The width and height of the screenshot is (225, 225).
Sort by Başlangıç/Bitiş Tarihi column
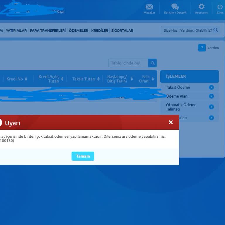click(132, 79)
